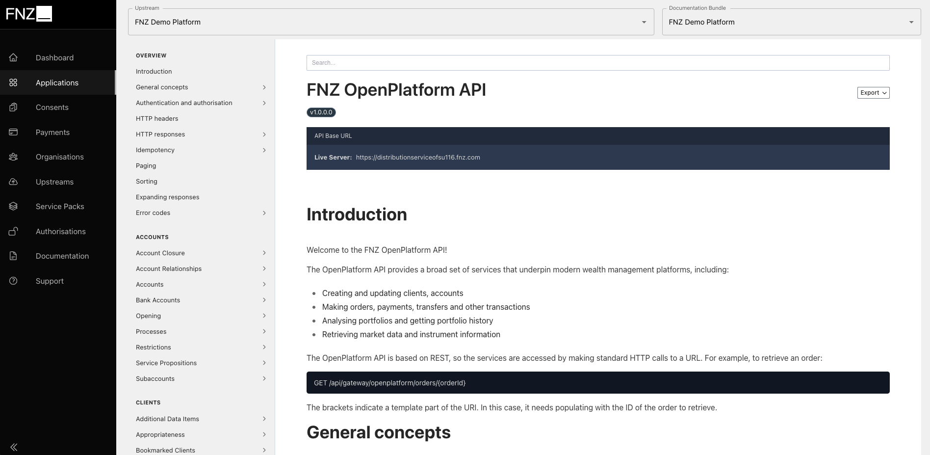Expand Subaccounts chevron

264,378
